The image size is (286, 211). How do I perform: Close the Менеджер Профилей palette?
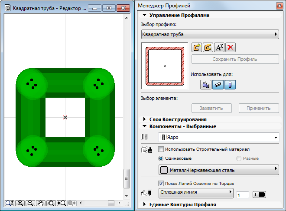pyautogui.click(x=279, y=6)
